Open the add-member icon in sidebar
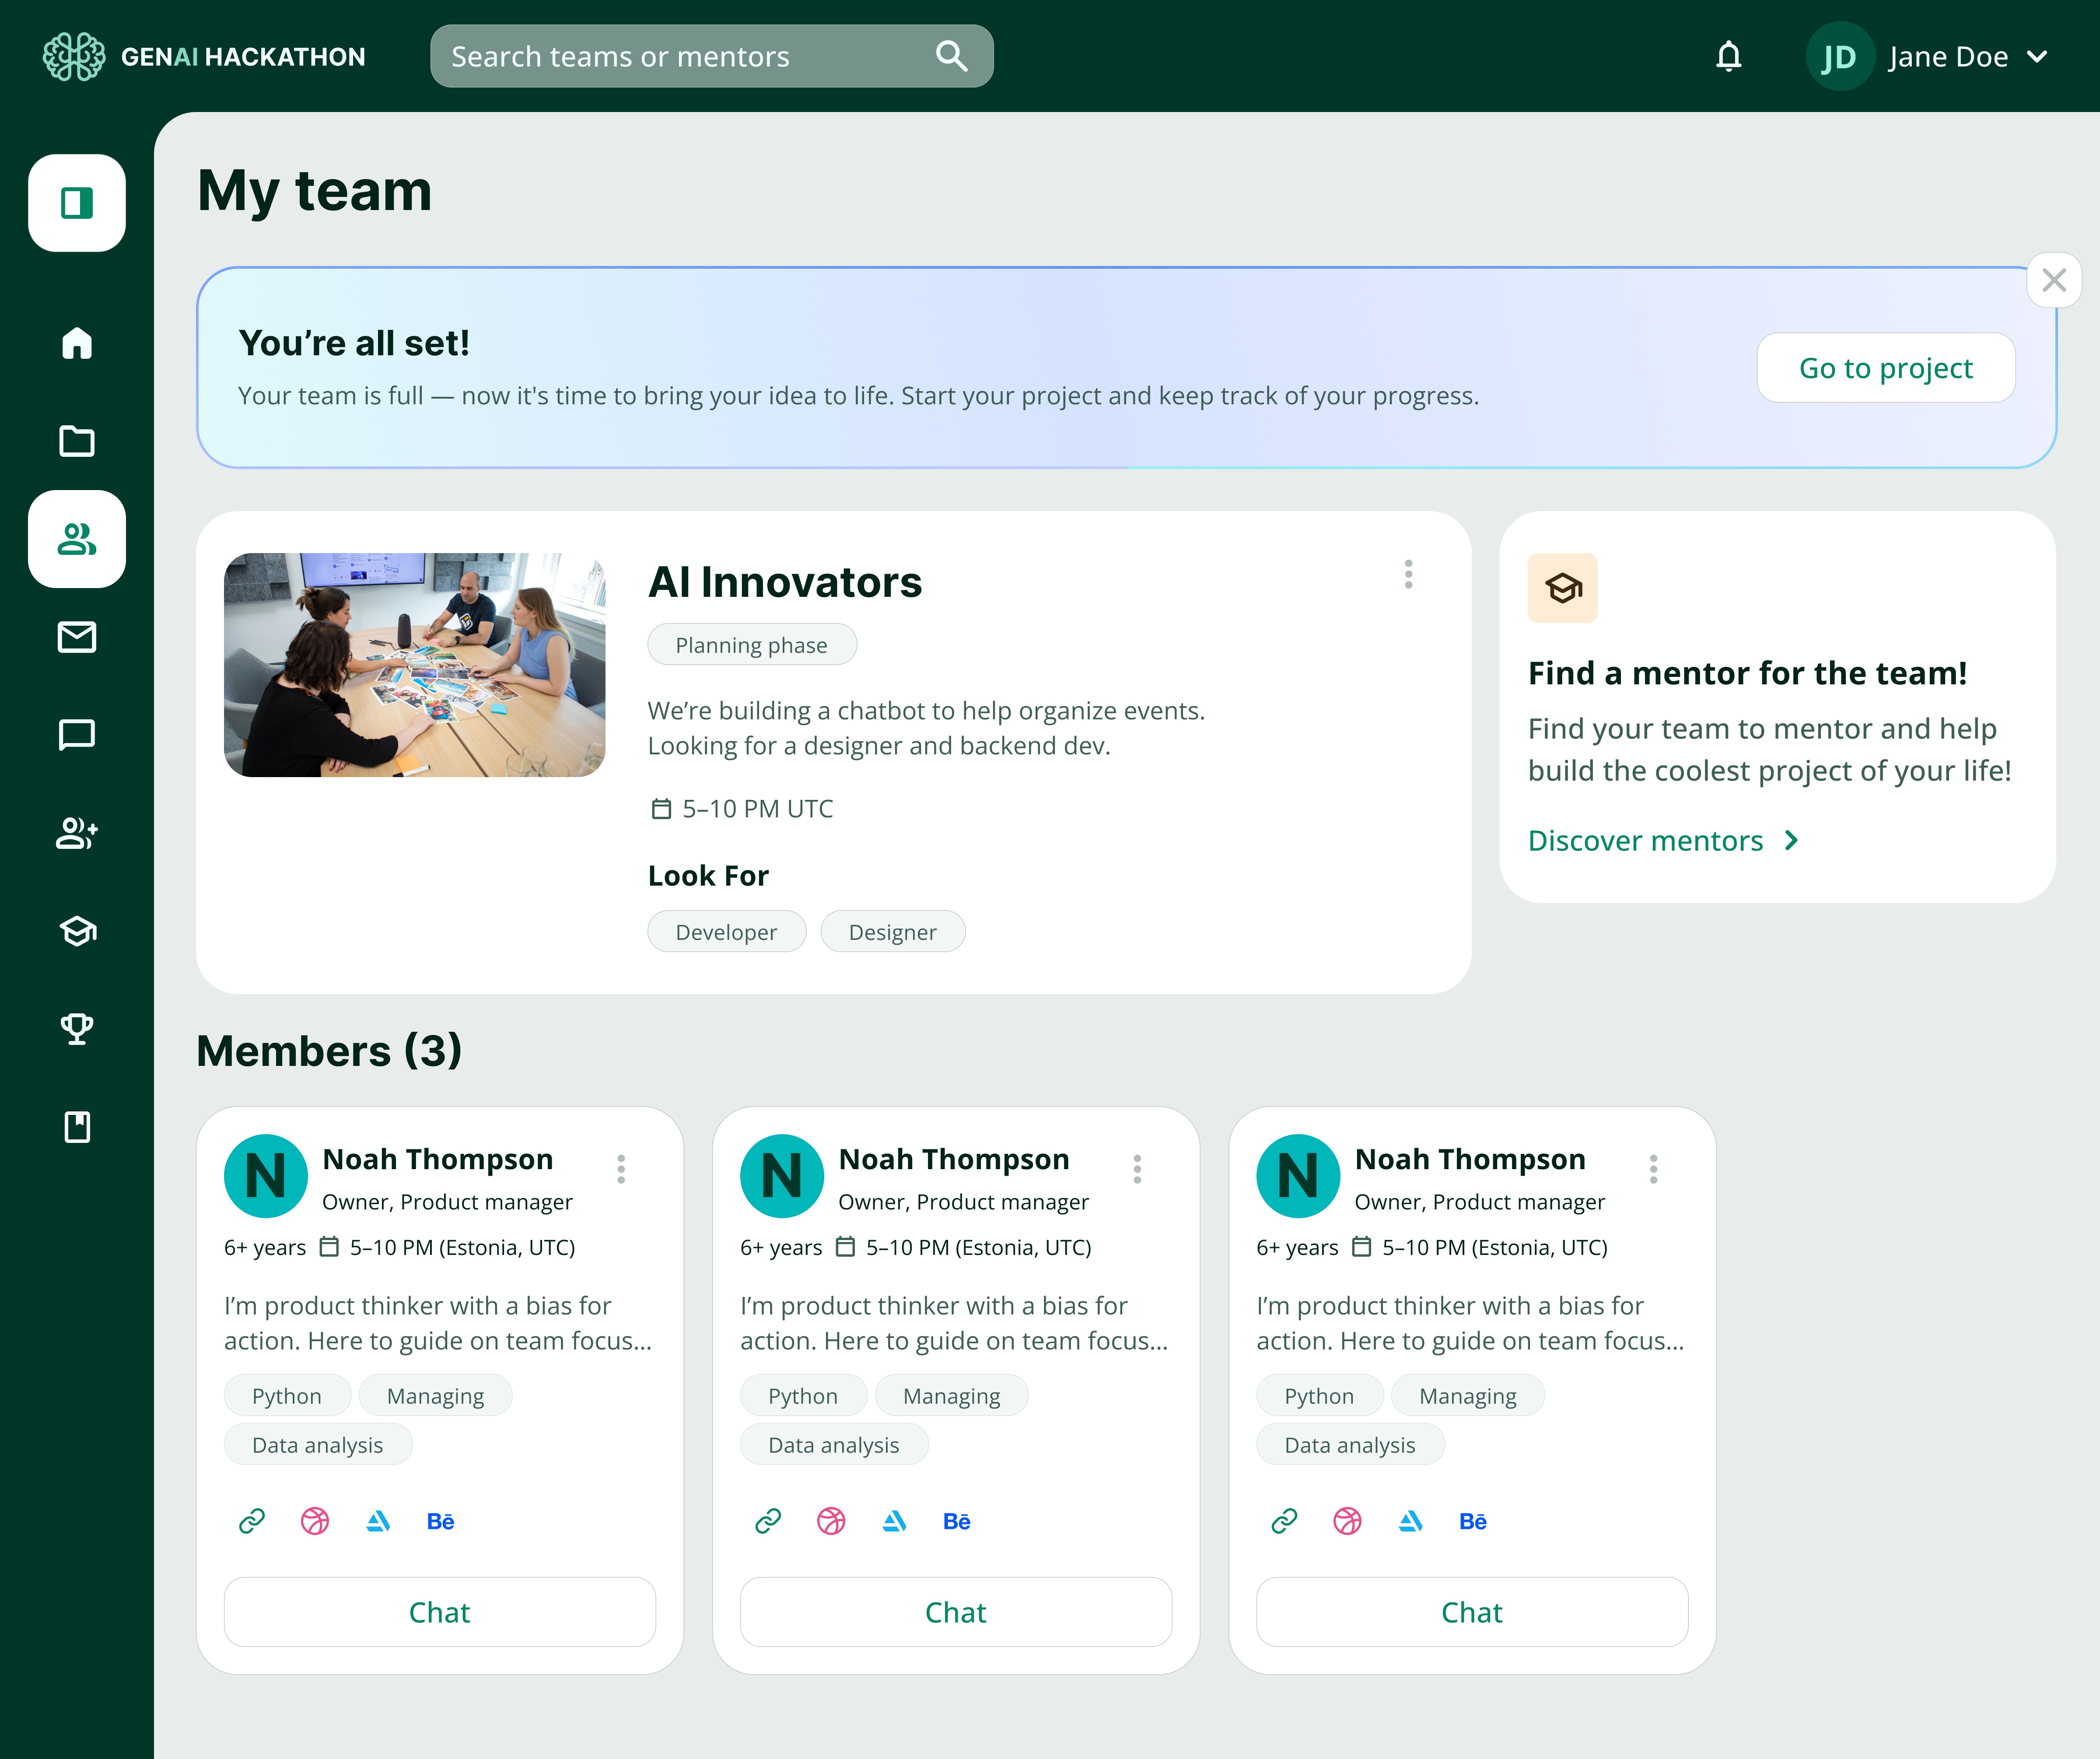The width and height of the screenshot is (2100, 1759). tap(77, 833)
